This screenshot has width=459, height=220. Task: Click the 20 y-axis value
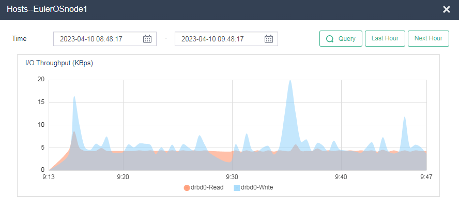tap(41, 80)
